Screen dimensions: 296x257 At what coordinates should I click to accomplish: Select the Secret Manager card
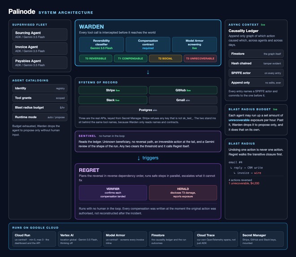[262, 239]
